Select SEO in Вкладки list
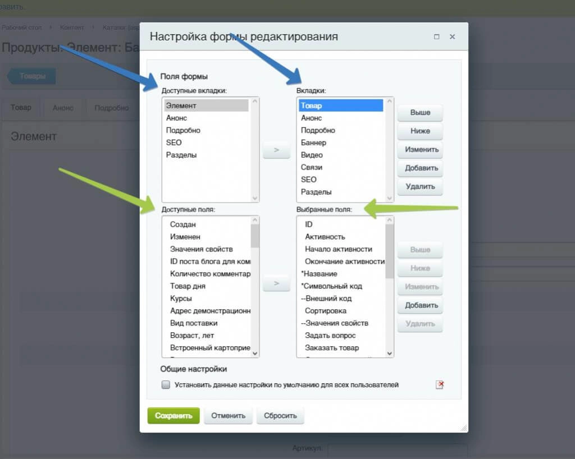 click(341, 180)
